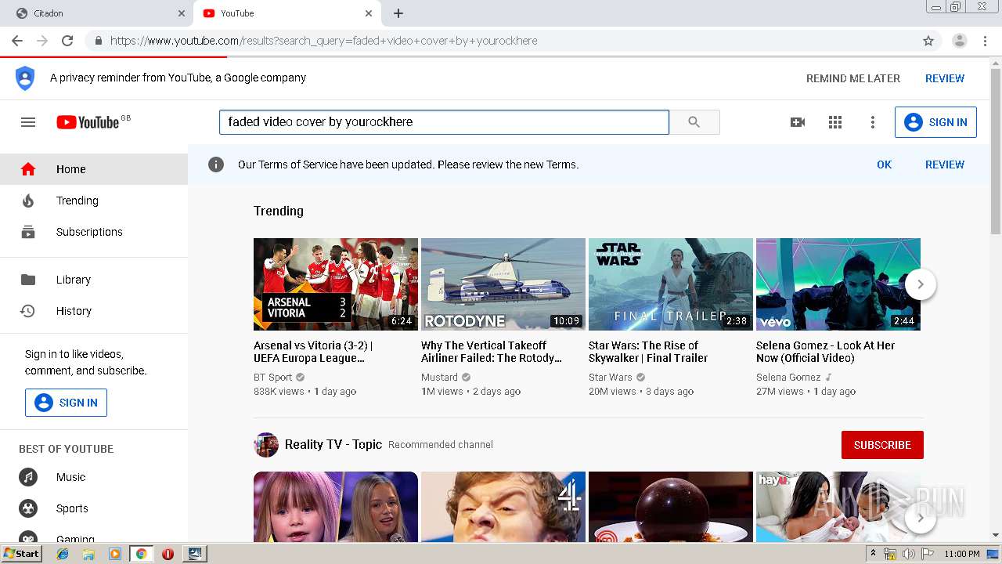This screenshot has width=1002, height=564.
Task: Click the Terms of Service info icon
Action: click(x=216, y=164)
